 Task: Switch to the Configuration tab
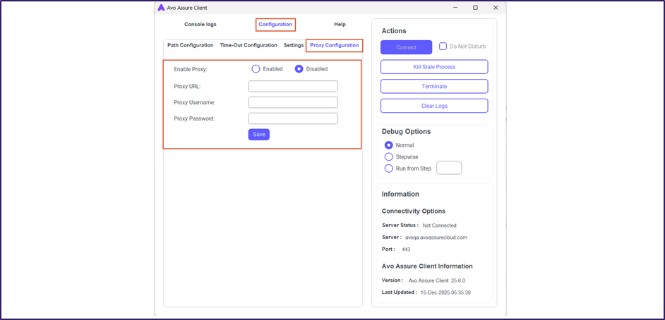point(275,25)
